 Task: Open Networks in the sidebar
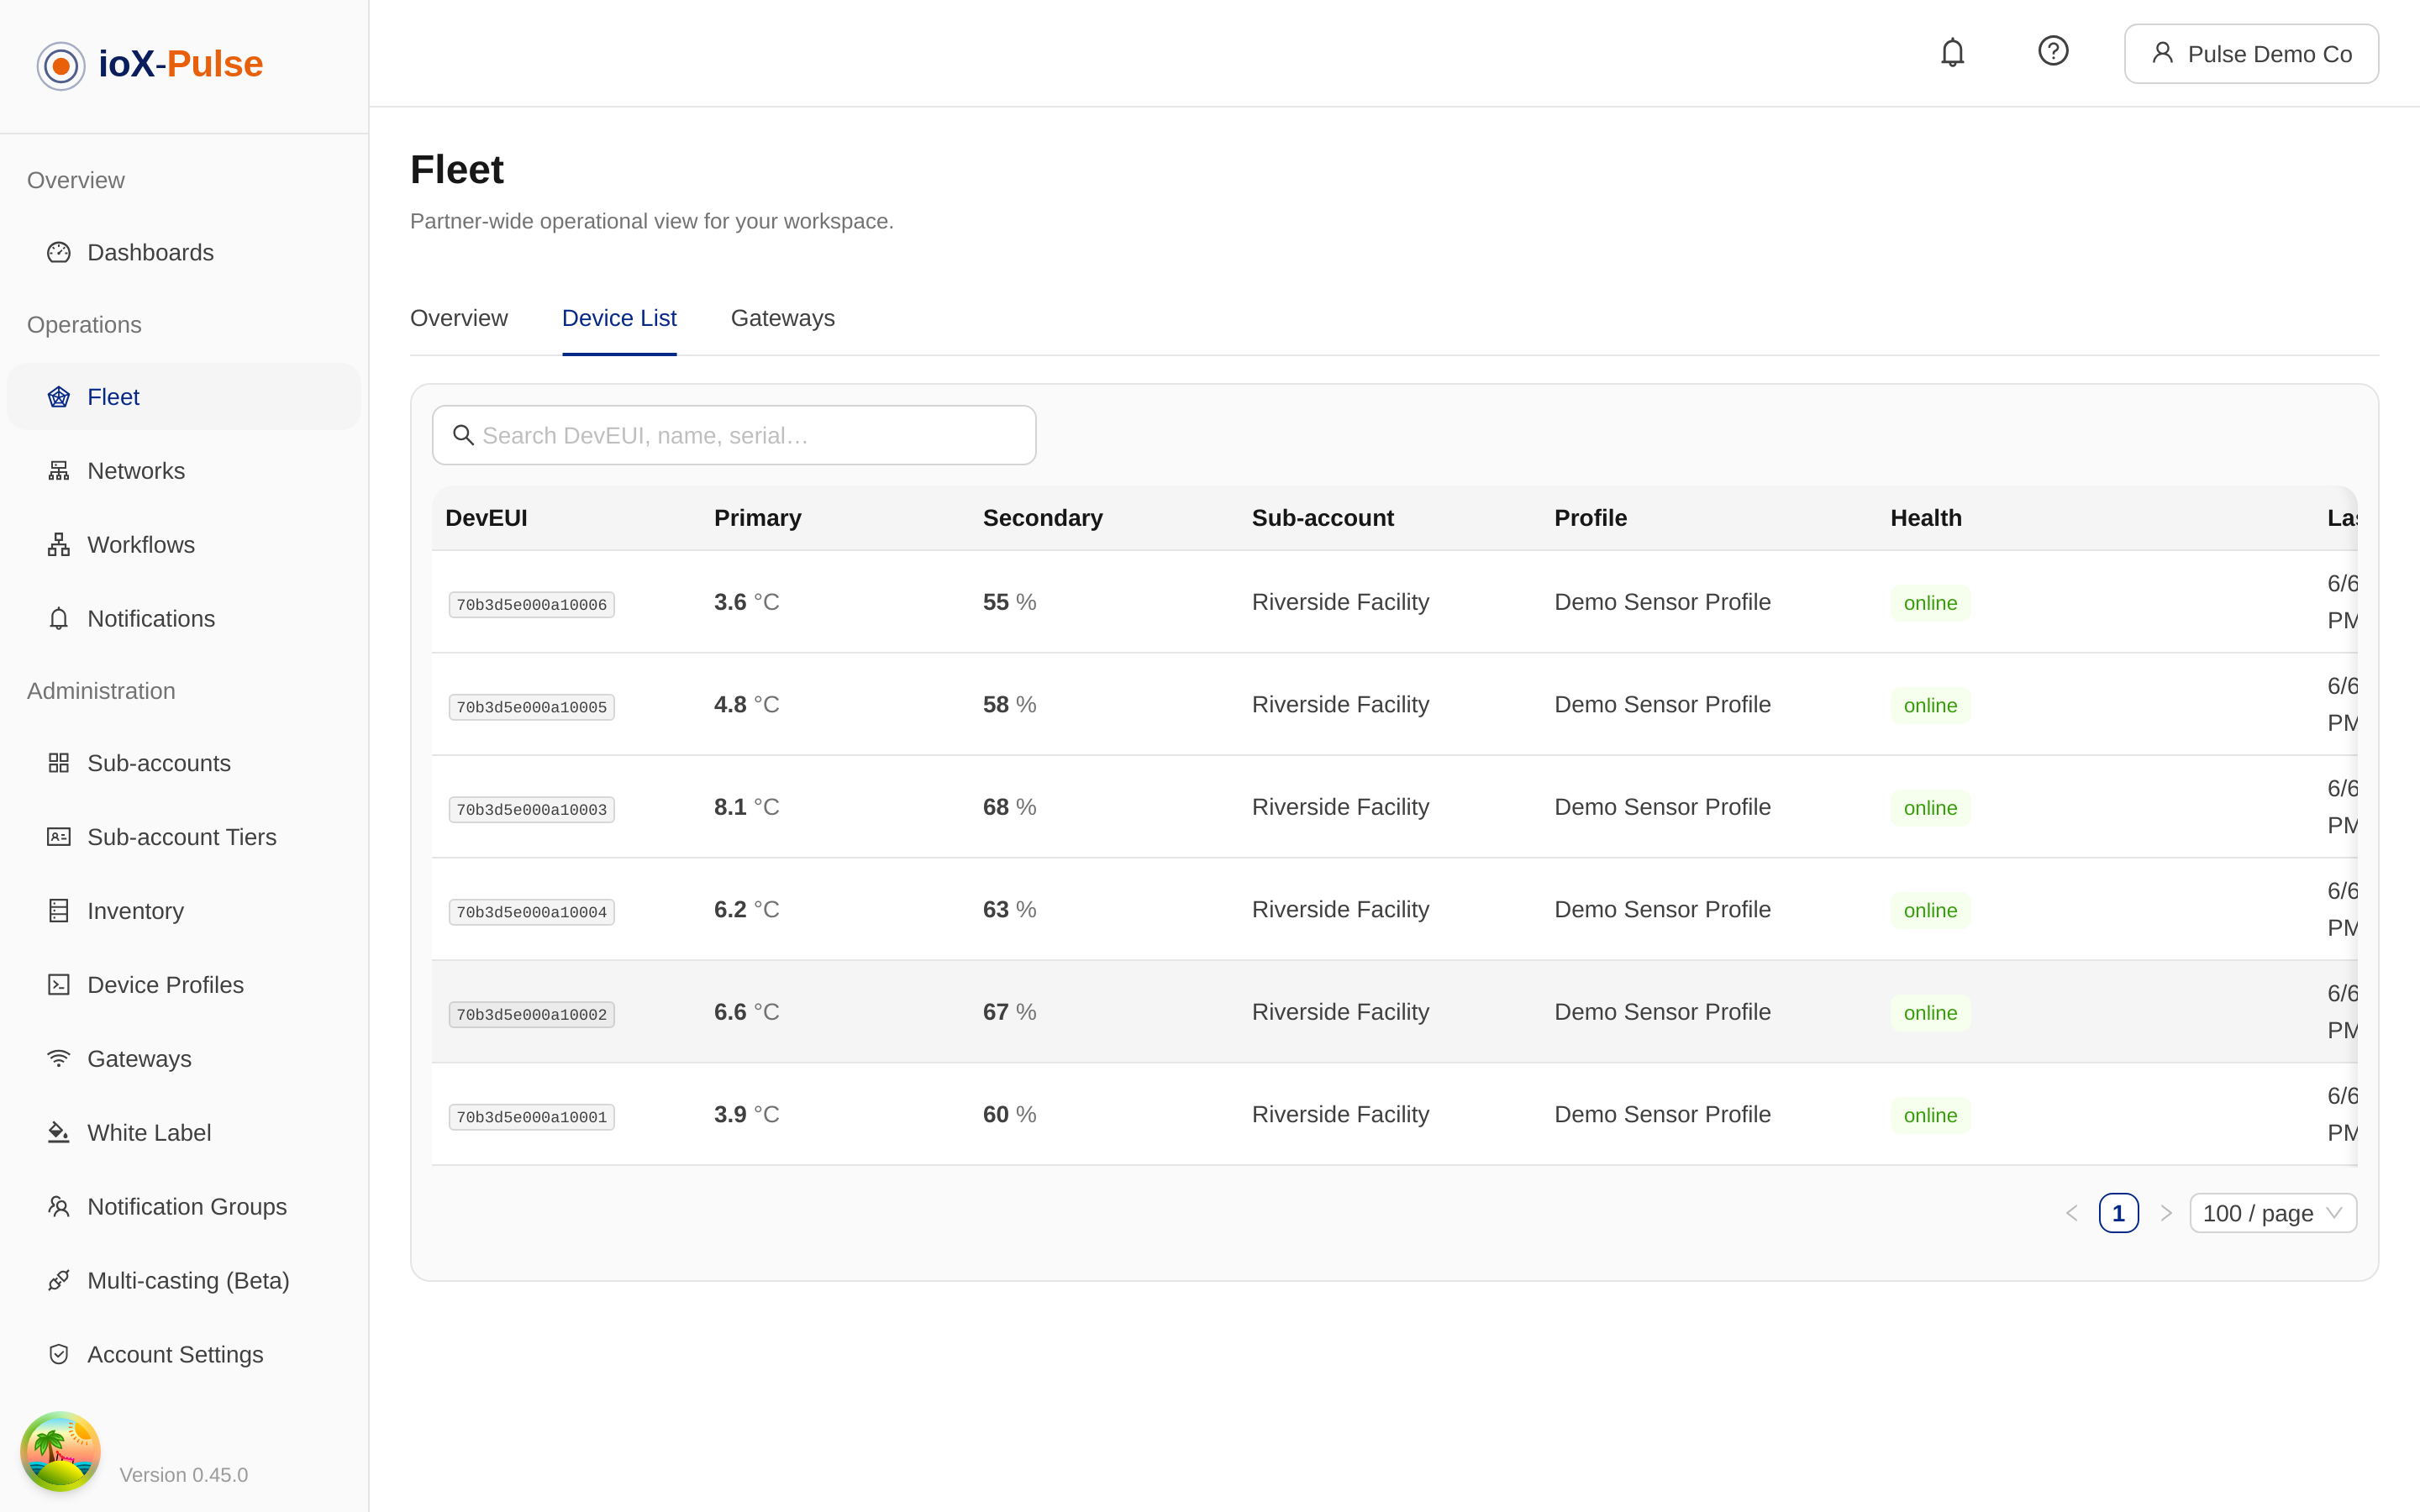coord(184,471)
